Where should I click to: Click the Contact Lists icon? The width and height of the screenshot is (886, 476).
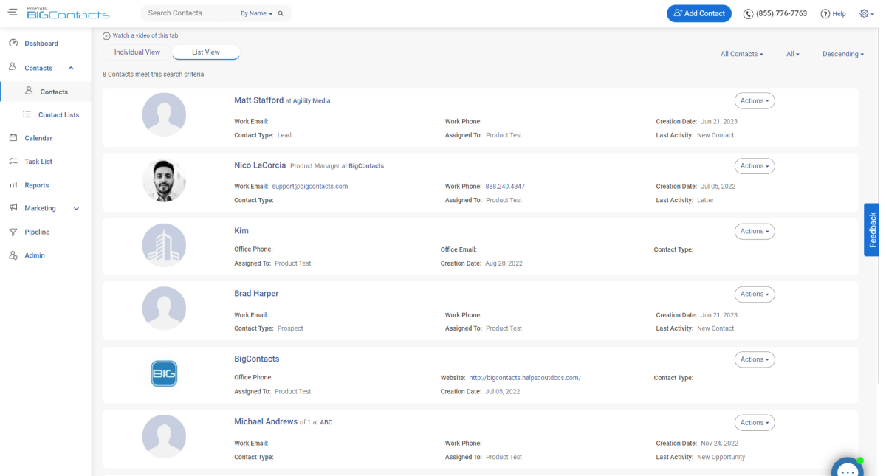coord(27,114)
